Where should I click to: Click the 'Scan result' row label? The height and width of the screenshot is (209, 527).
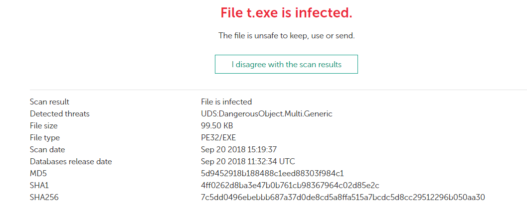coord(49,102)
